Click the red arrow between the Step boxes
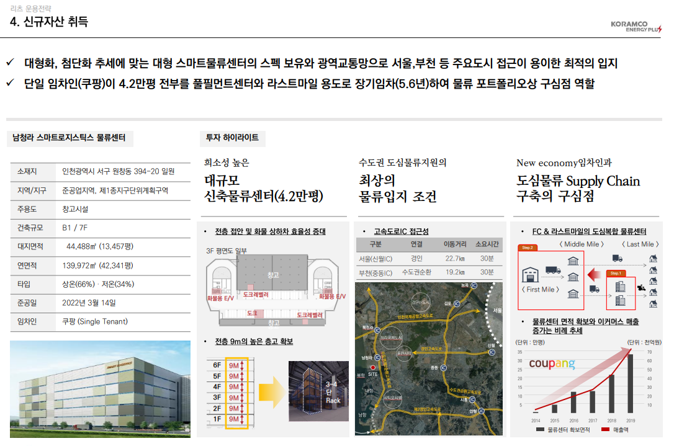The height and width of the screenshot is (446, 674). click(x=594, y=274)
